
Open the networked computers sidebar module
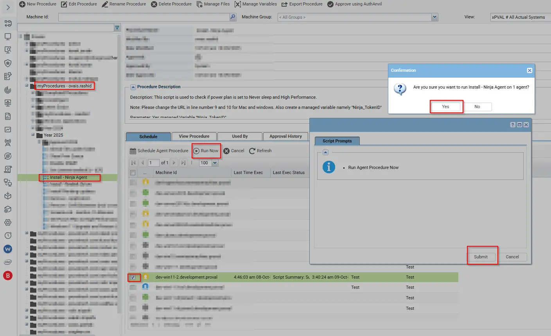coord(8,183)
